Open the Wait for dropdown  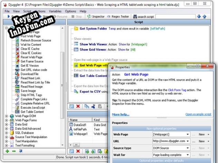(188, 155)
